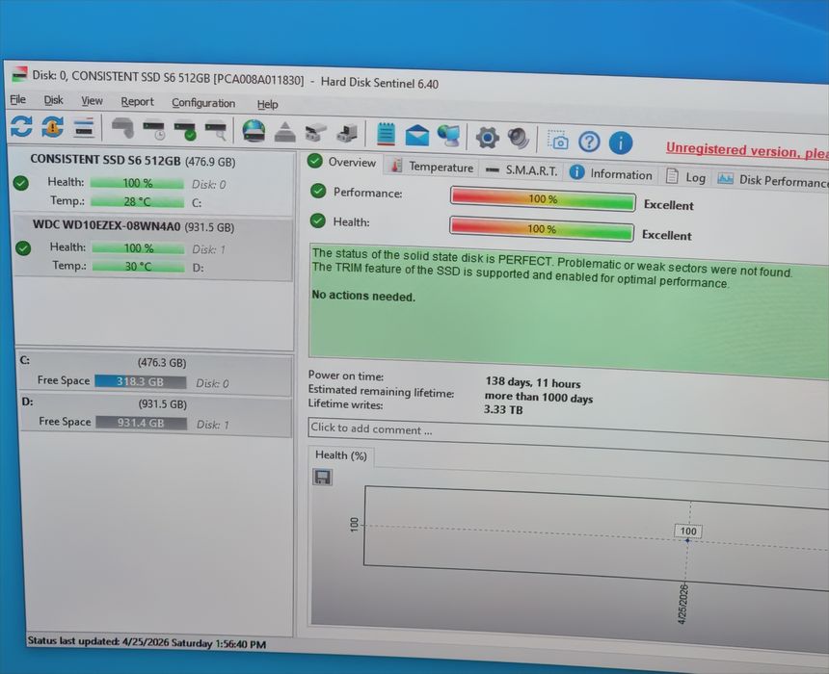Screen dimensions: 829x674
Task: Open the Report menu
Action: coord(137,101)
